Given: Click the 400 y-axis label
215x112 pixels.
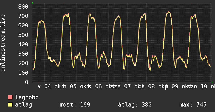Looking at the screenshot, I should pos(23,44).
